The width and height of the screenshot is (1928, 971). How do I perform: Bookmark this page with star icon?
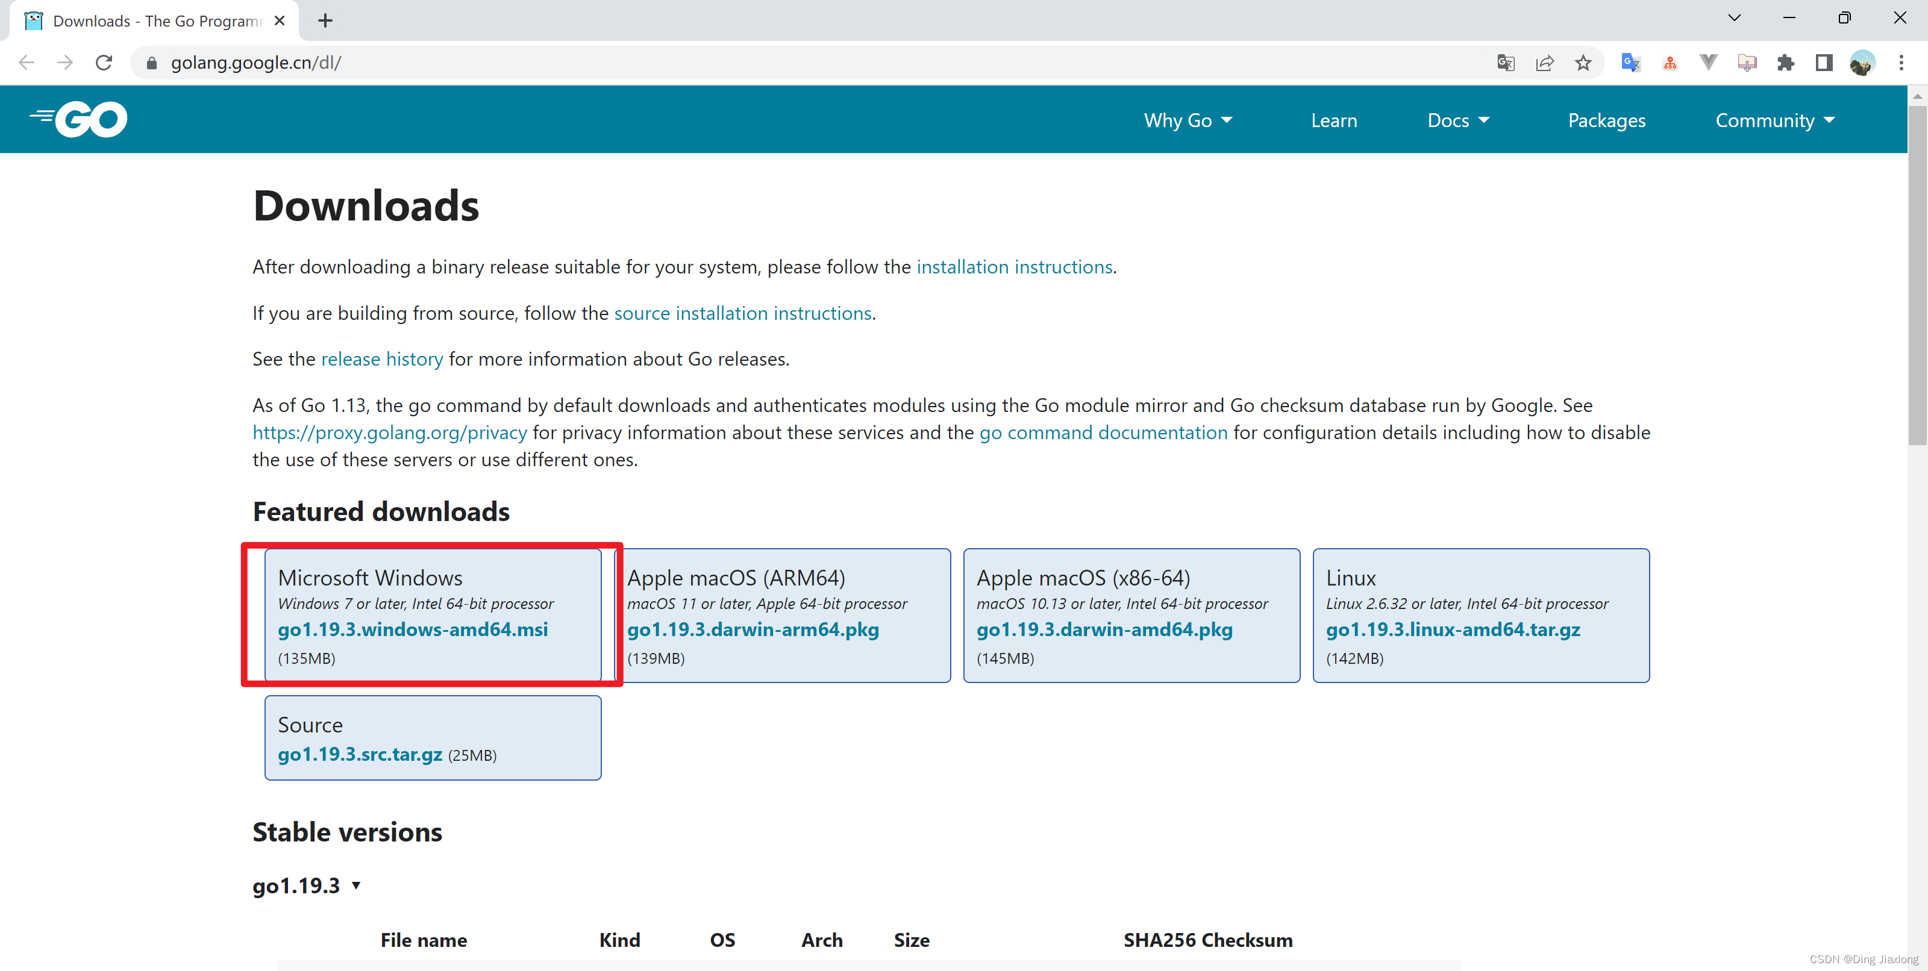1583,63
